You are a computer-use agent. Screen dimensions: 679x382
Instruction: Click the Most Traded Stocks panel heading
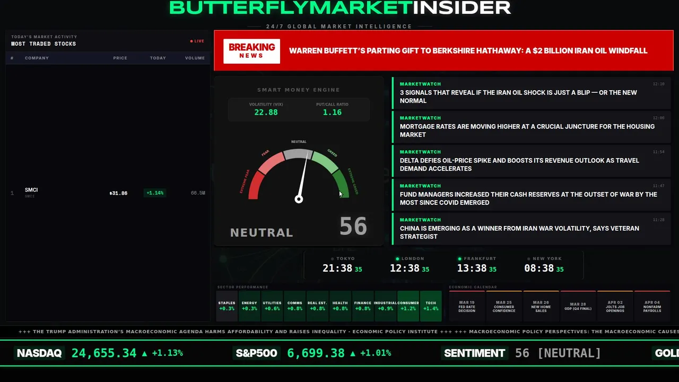(x=43, y=44)
